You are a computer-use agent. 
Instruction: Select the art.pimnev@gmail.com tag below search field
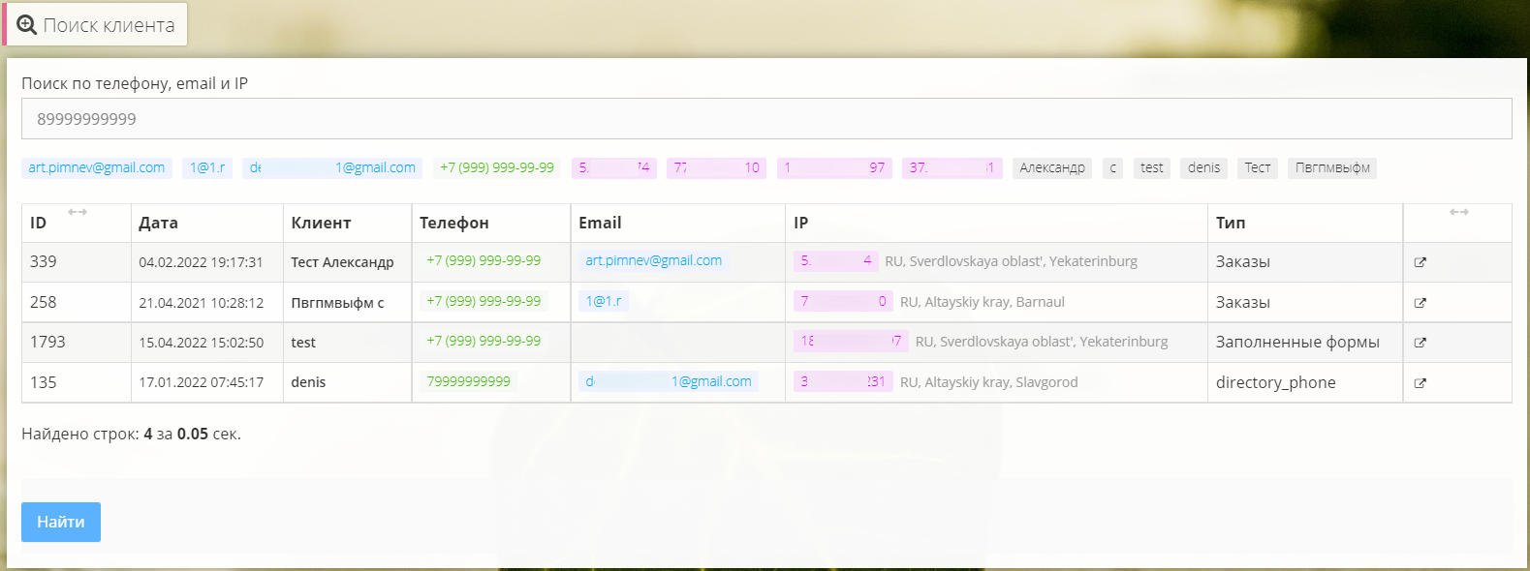(97, 168)
